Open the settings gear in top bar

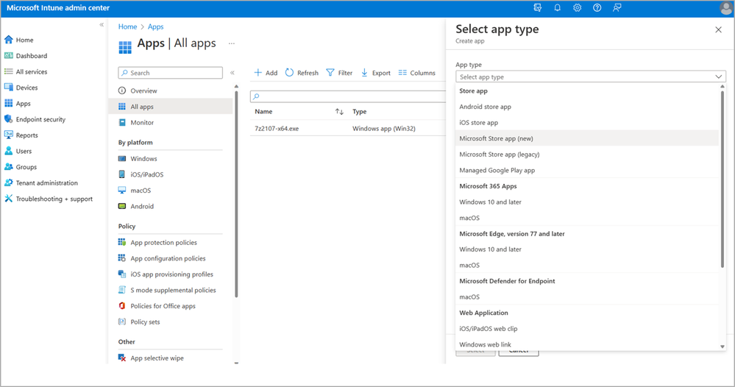tap(577, 7)
